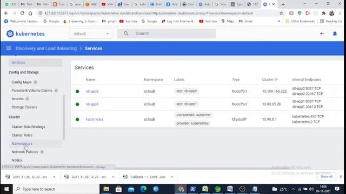Image resolution: width=346 pixels, height=194 pixels.
Task: Open the tab search dropdown arrow
Action: point(304,4)
